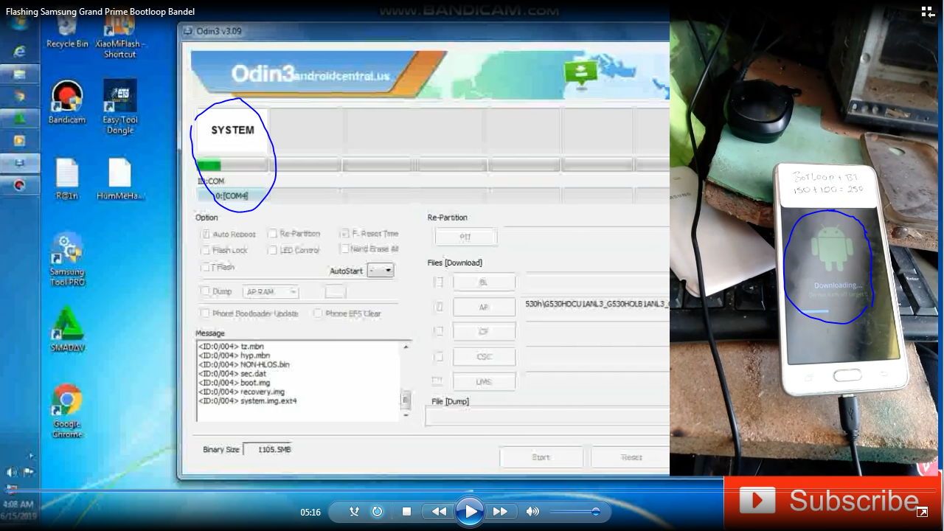Open the Windows Start menu orb
The width and height of the screenshot is (944, 531).
(x=19, y=22)
